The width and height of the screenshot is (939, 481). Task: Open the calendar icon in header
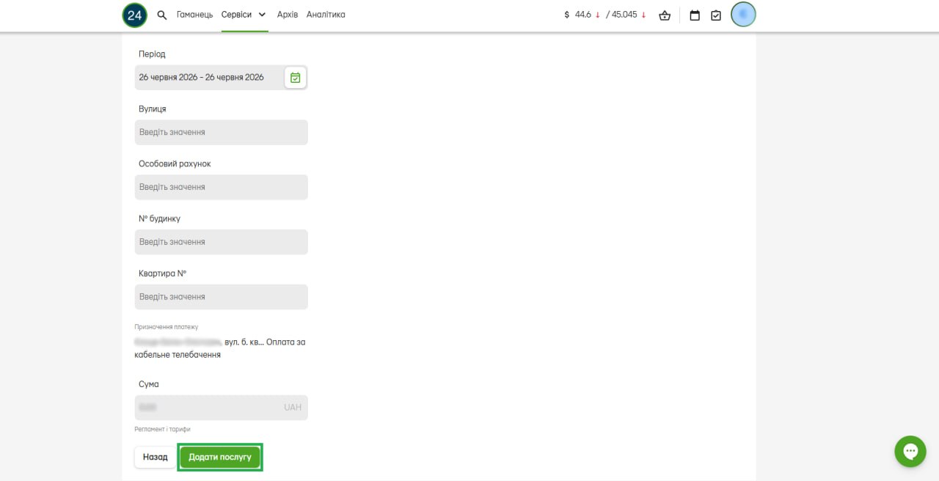point(695,15)
